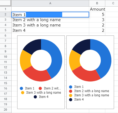Image resolution: width=118 pixels, height=113 pixels.
Task: Click red legend dot in left chart
Action: [40, 88]
